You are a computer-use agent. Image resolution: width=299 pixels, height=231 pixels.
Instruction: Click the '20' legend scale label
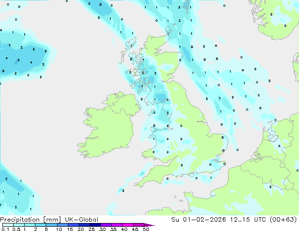(81, 229)
